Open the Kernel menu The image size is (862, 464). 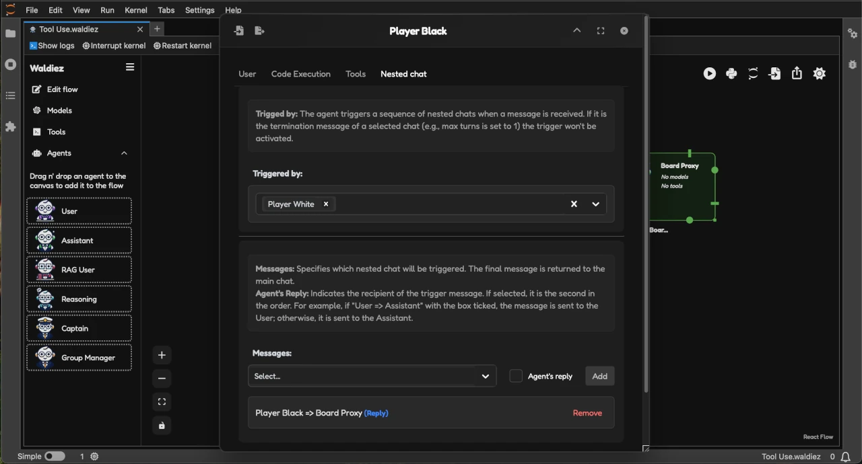(135, 9)
